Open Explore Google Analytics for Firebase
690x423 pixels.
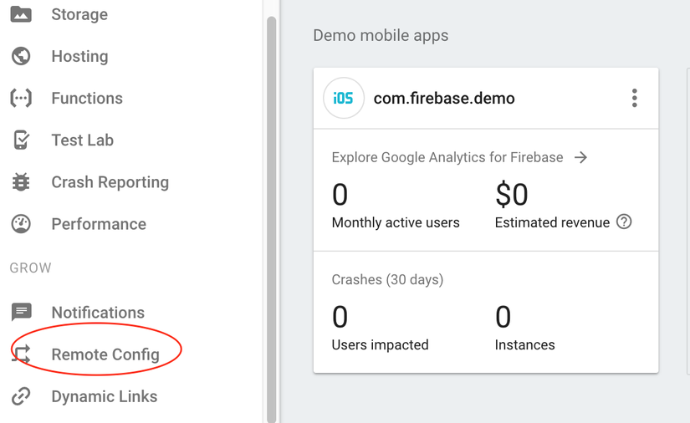tap(447, 157)
